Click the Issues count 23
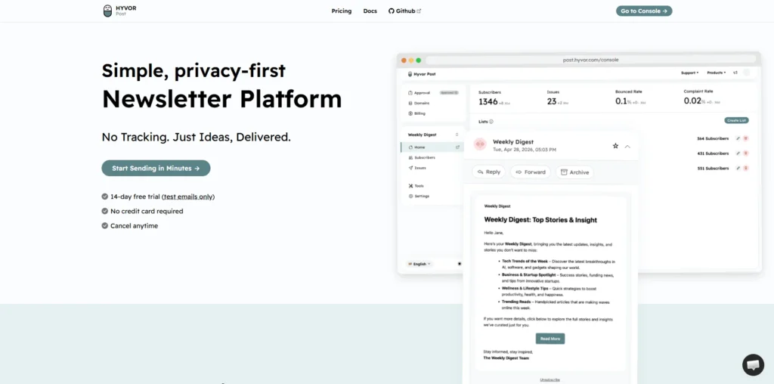774x384 pixels. pos(552,102)
